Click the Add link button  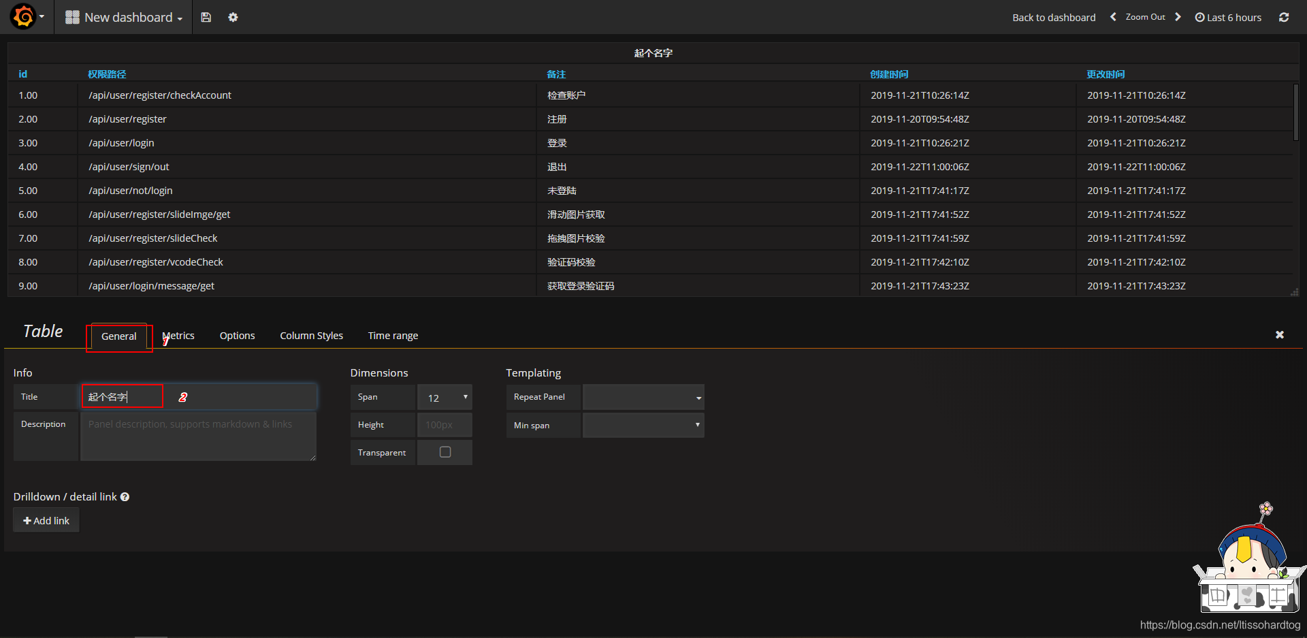pyautogui.click(x=46, y=520)
